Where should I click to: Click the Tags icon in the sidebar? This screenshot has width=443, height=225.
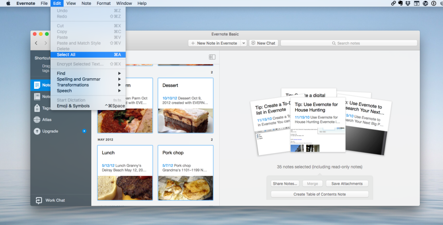pos(37,108)
